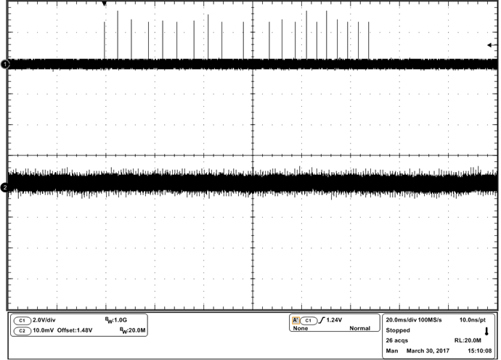Click the 15:10:08 time readout
This screenshot has width=501, height=360.
(480, 351)
